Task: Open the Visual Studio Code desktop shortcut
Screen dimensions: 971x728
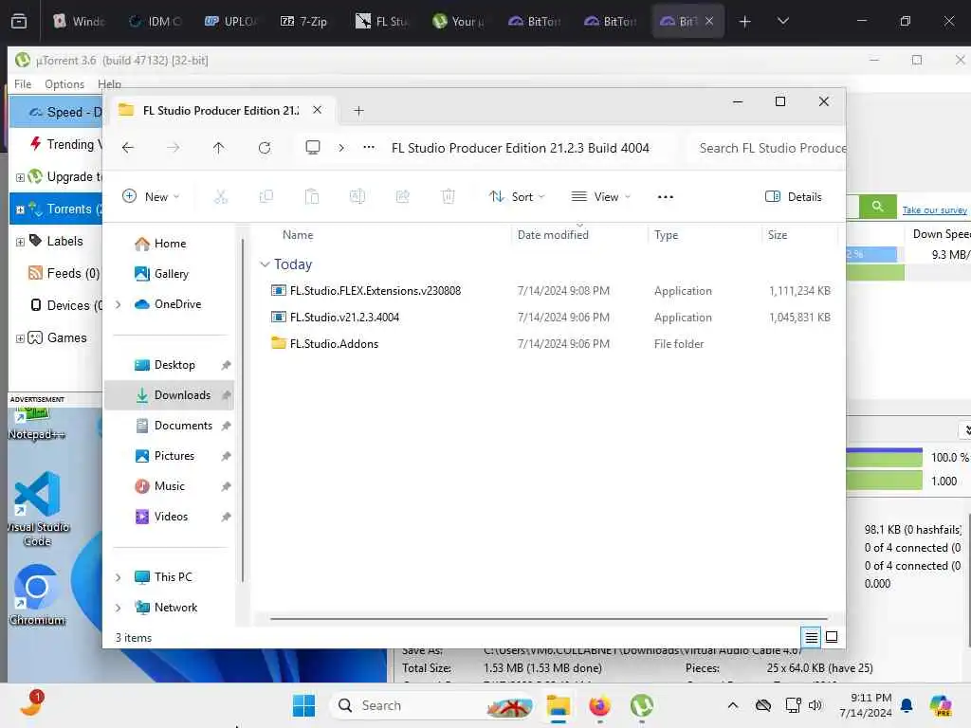Action: click(x=37, y=509)
